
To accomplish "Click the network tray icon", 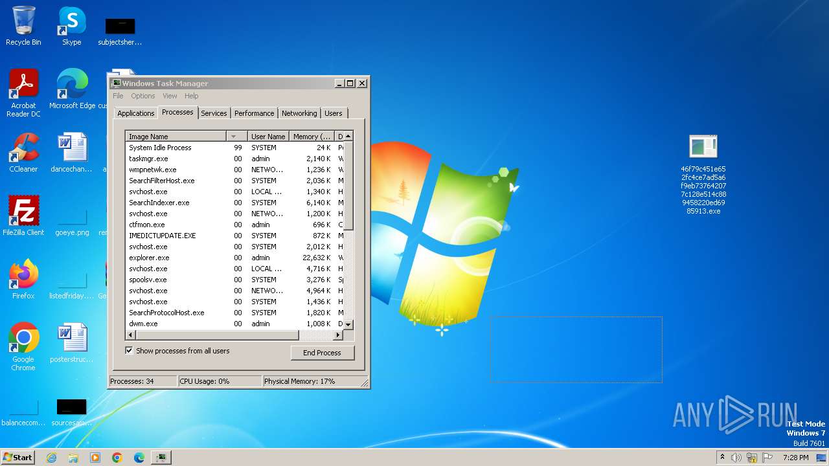I will pos(752,458).
